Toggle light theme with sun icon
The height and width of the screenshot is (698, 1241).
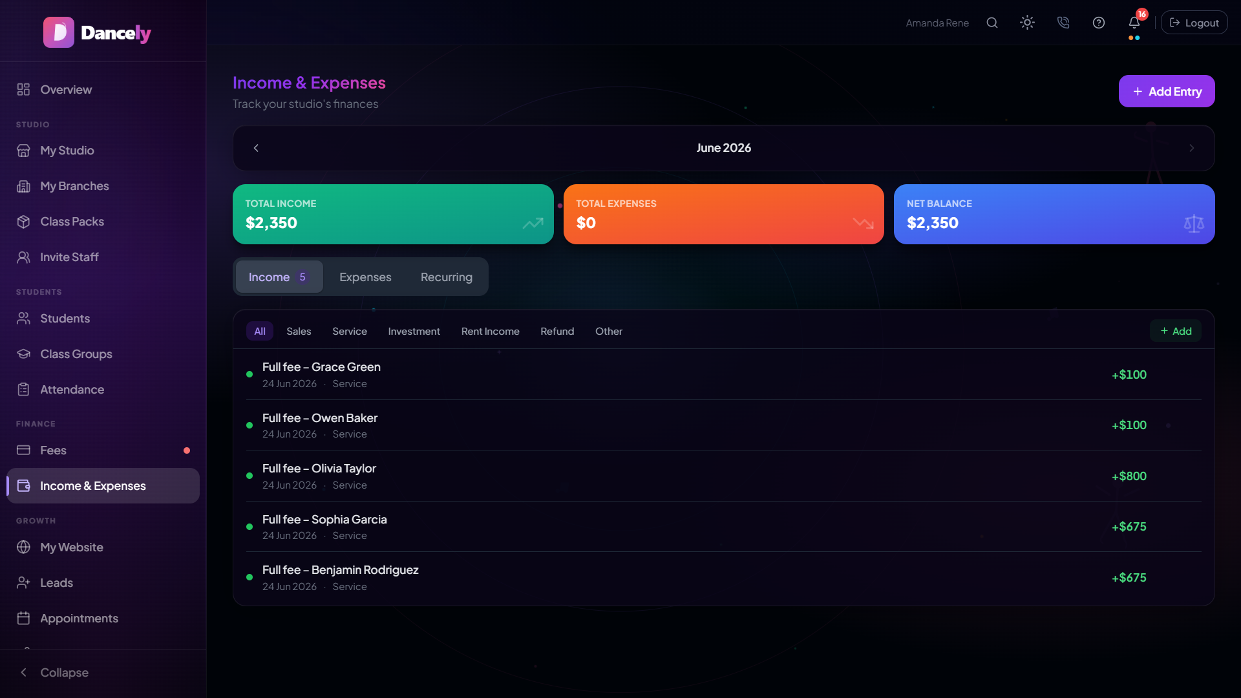tap(1027, 23)
